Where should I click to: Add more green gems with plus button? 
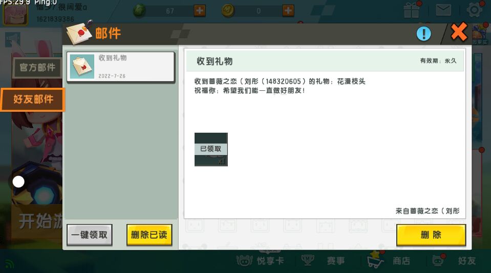click(200, 11)
